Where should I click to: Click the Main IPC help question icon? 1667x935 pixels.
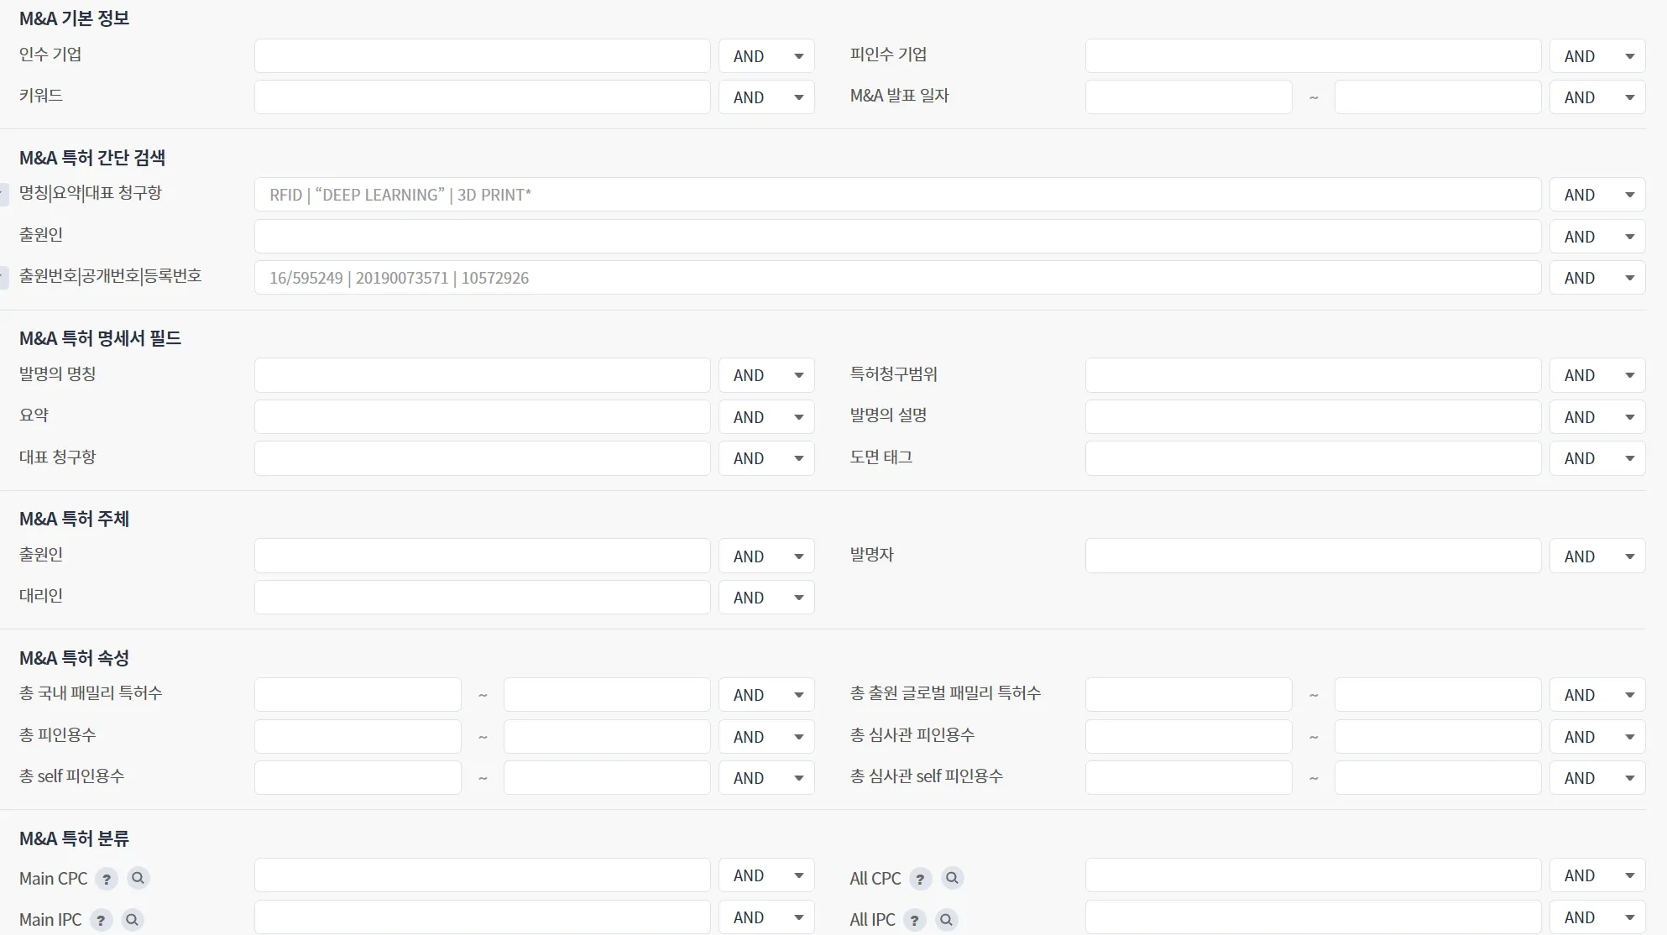click(101, 920)
